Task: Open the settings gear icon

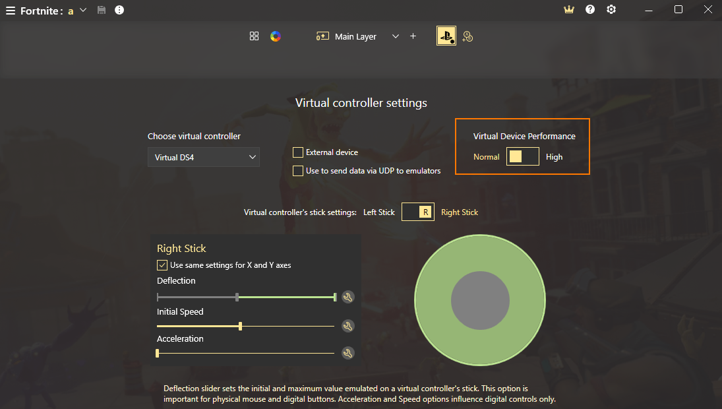Action: [611, 10]
